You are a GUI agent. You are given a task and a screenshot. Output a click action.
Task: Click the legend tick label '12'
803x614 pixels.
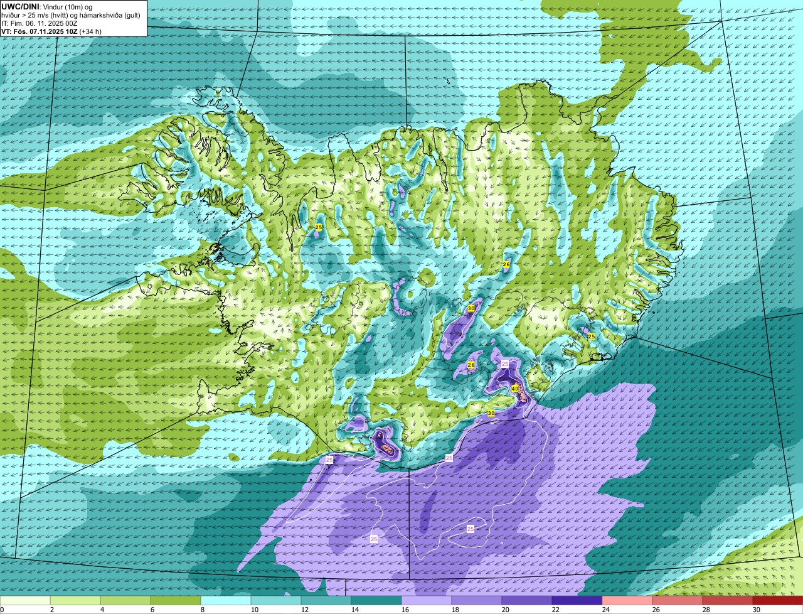pos(304,610)
